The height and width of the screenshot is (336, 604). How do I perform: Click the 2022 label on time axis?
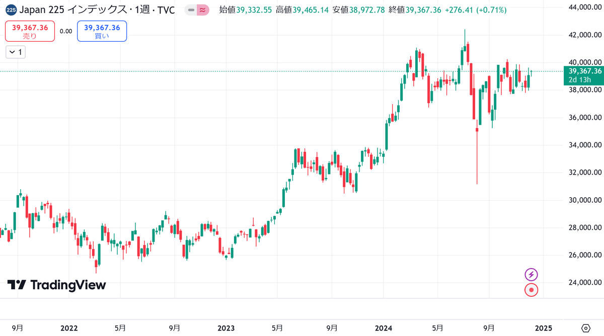click(x=68, y=328)
